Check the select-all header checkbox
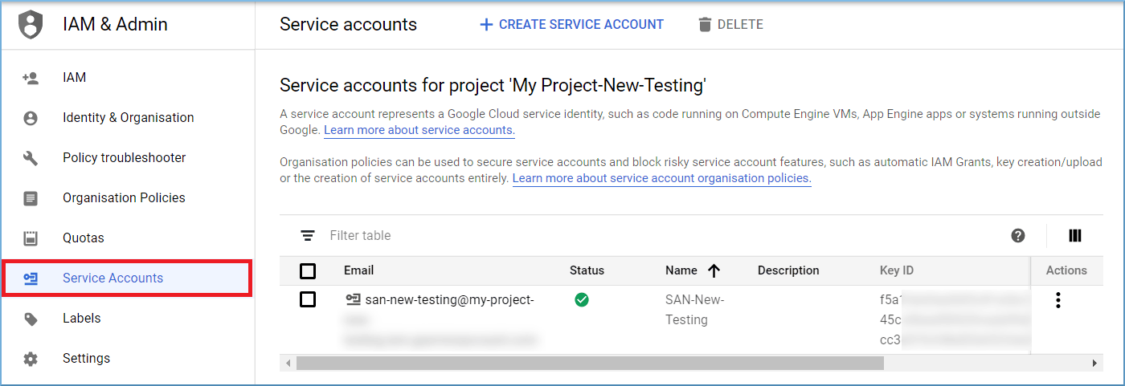This screenshot has height=386, width=1125. [x=307, y=271]
